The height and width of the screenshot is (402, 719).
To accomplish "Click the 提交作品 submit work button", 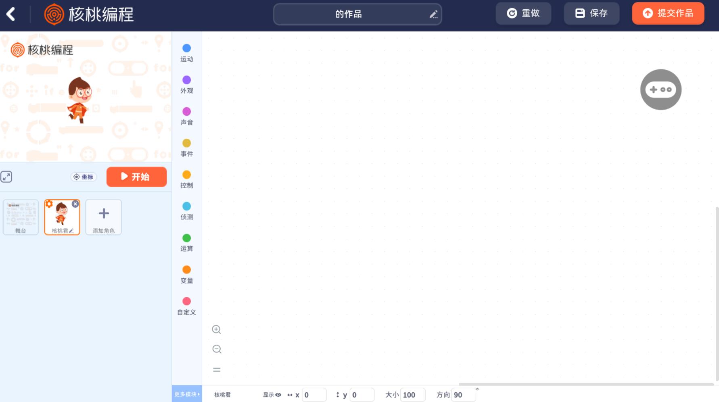I will pyautogui.click(x=668, y=13).
